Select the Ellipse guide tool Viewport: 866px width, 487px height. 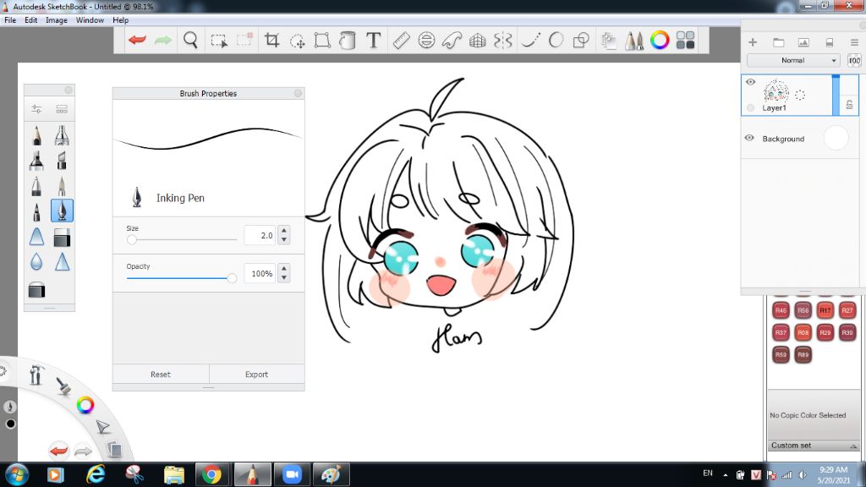pos(426,41)
